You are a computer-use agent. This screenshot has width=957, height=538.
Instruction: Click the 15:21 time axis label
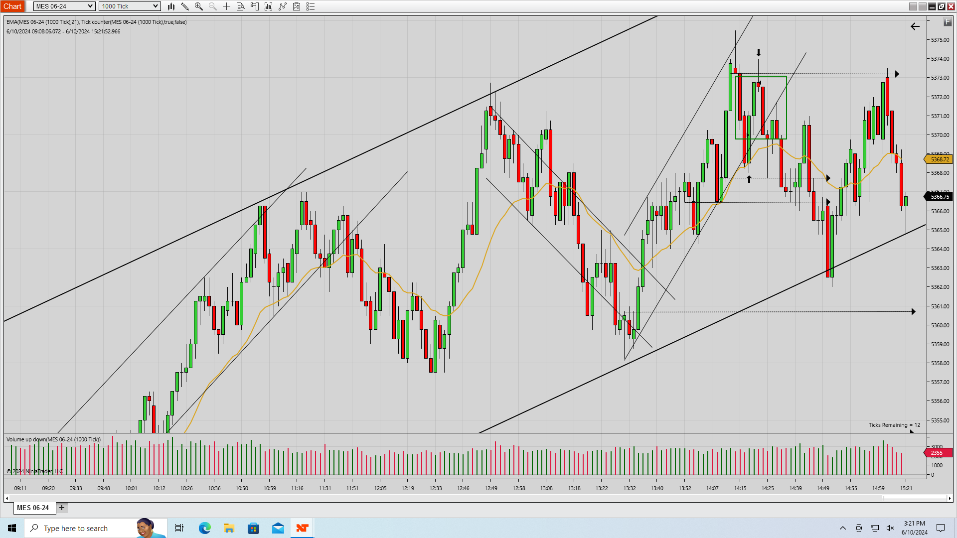tap(906, 488)
